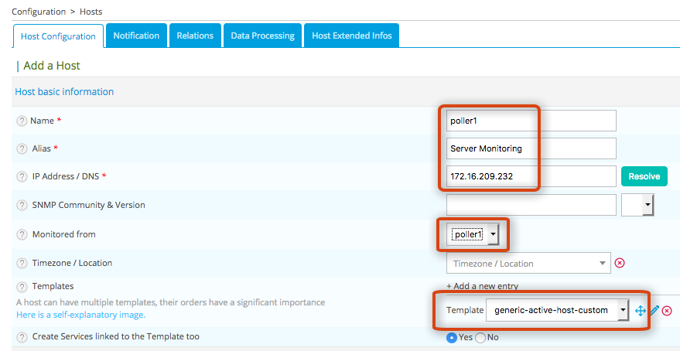
Task: Go to the Data Processing tab
Action: (x=262, y=36)
